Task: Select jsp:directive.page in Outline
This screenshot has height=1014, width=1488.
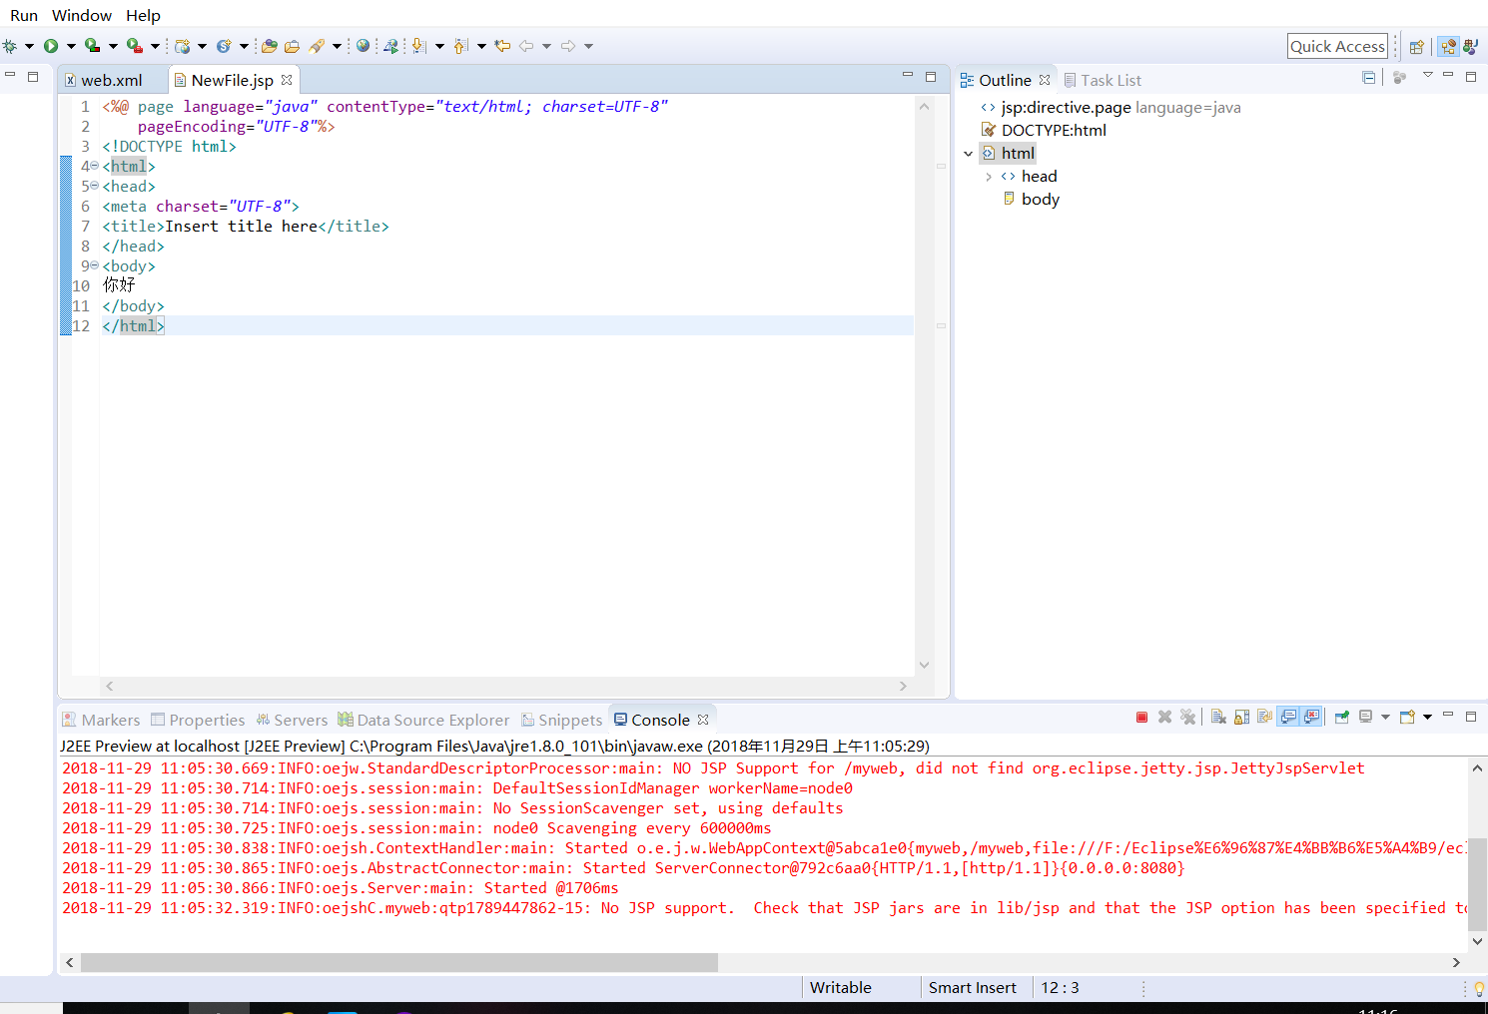Action: coord(1111,108)
